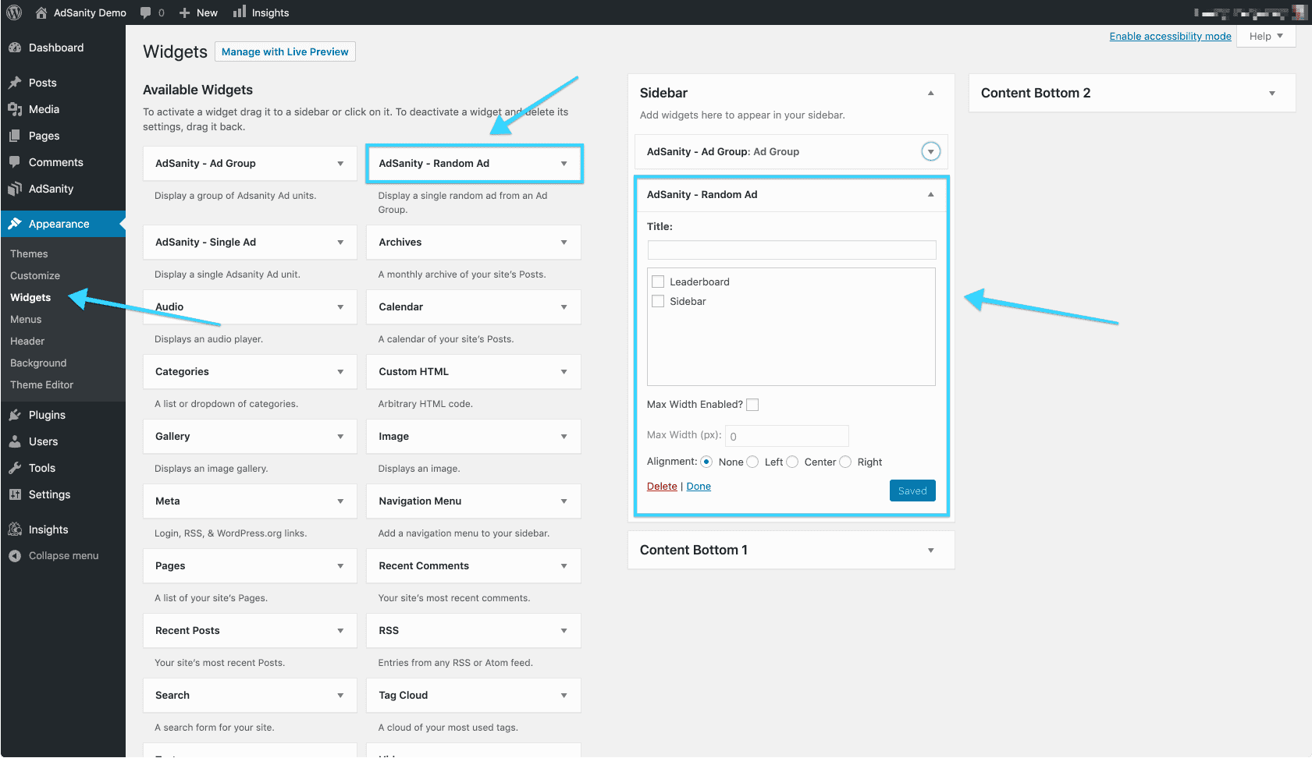
Task: Enable the Max Width checkbox
Action: click(752, 405)
